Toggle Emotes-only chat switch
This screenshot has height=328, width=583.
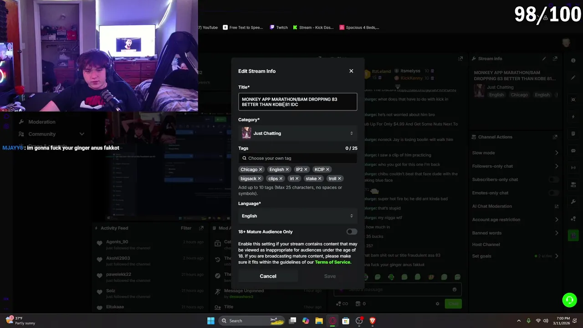pyautogui.click(x=553, y=193)
